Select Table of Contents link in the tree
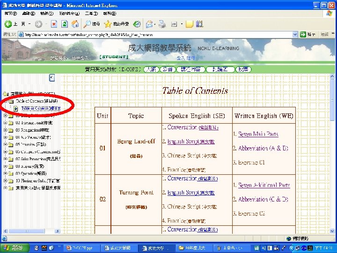 point(41,108)
